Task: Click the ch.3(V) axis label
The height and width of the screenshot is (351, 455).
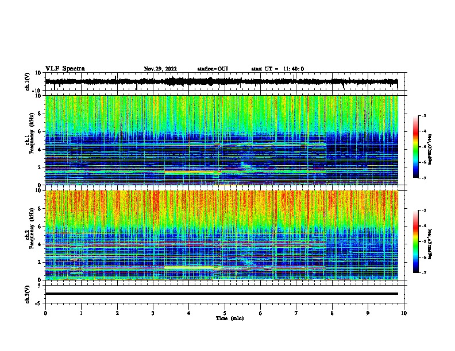Action: click(28, 294)
